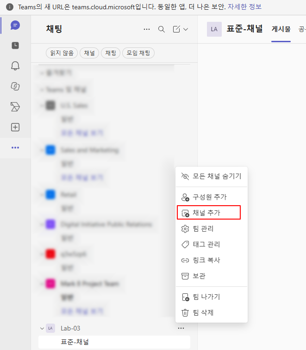Screen dimensions: 306x350
Task: Select 팀 관리 menu item
Action: (x=212, y=228)
